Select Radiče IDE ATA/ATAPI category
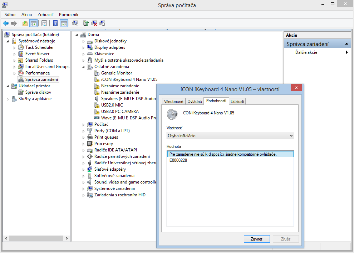The width and height of the screenshot is (354, 253). 115,150
